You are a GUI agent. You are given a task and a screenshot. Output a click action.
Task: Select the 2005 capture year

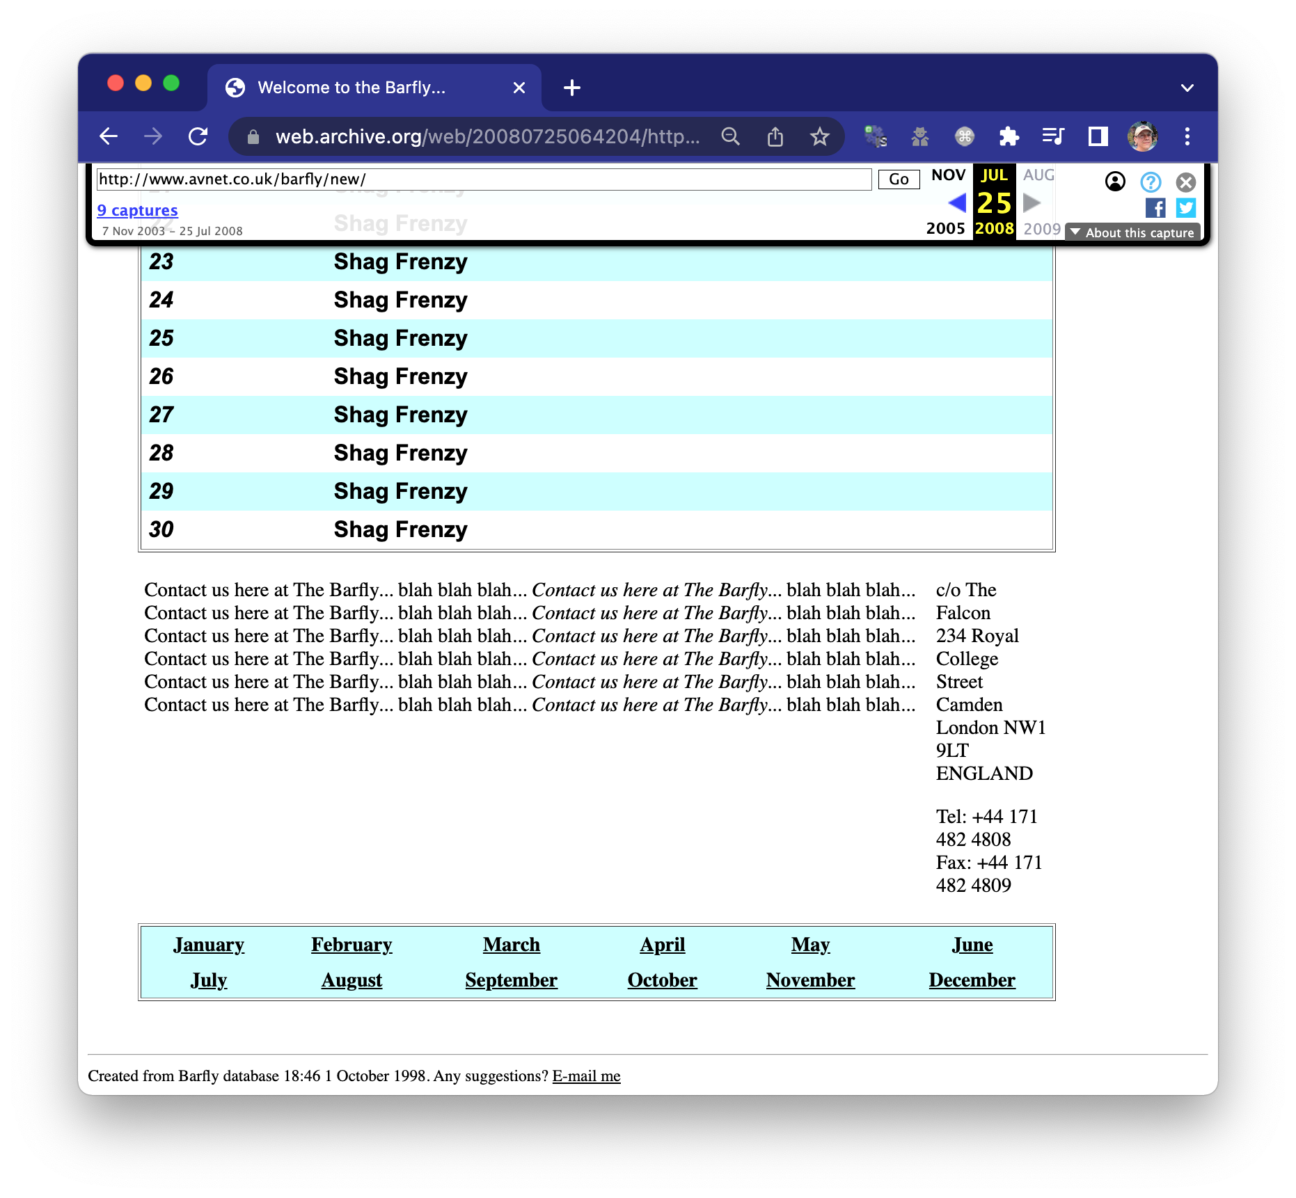[x=945, y=228]
